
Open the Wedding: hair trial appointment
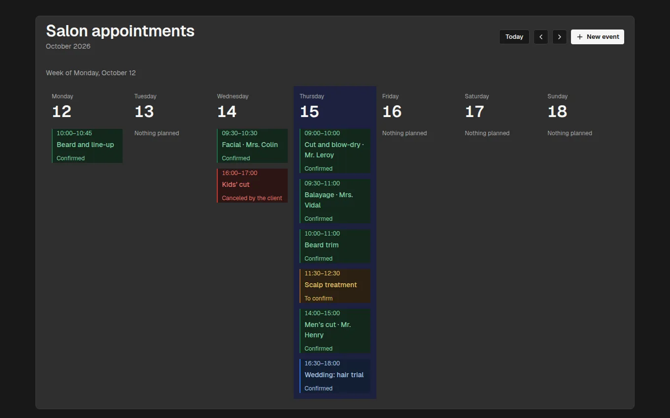pos(335,376)
